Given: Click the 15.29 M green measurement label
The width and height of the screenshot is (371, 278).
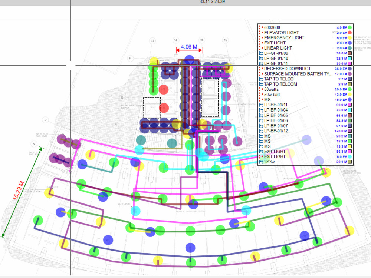Looking at the screenshot, I should tap(19, 191).
